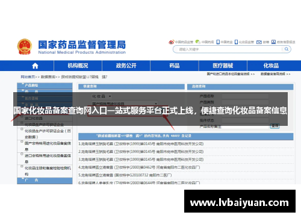Viewport: 301px width, 218px height.
Task: Open result 2 卫妆特字(1999)第0145号
Action: point(141,152)
